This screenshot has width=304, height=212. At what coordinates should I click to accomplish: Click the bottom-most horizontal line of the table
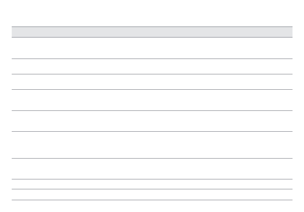(152, 200)
